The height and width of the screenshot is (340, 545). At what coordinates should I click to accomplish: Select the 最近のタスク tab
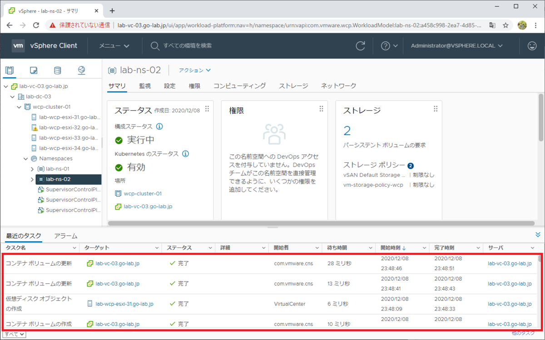[x=24, y=236]
